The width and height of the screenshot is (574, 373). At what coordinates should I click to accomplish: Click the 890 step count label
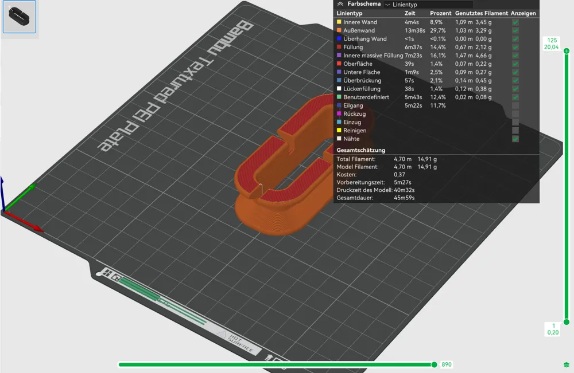click(446, 364)
